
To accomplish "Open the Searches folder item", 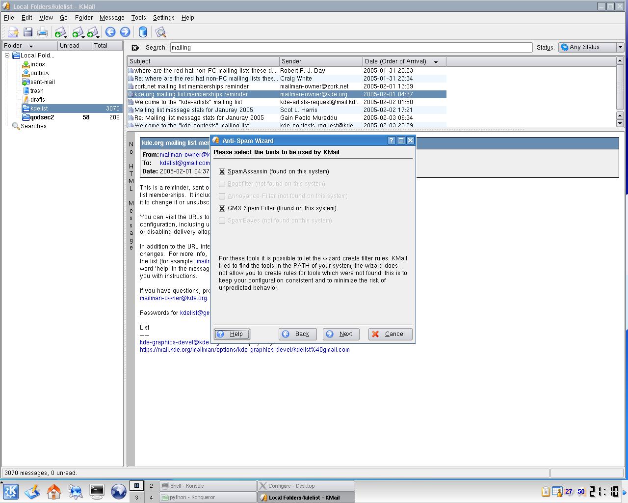I will point(33,126).
